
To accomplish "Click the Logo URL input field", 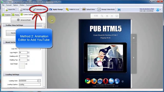I will (x=30, y=49).
